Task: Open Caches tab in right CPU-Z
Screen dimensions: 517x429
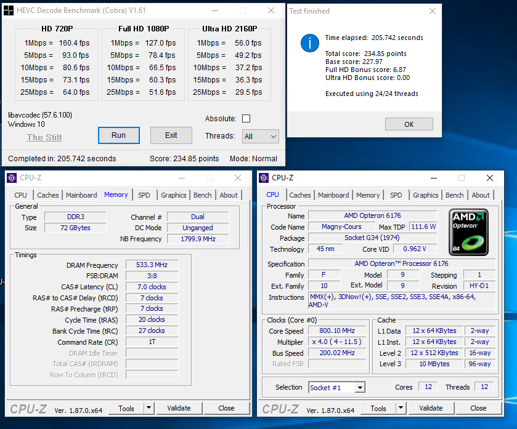Action: (x=300, y=195)
